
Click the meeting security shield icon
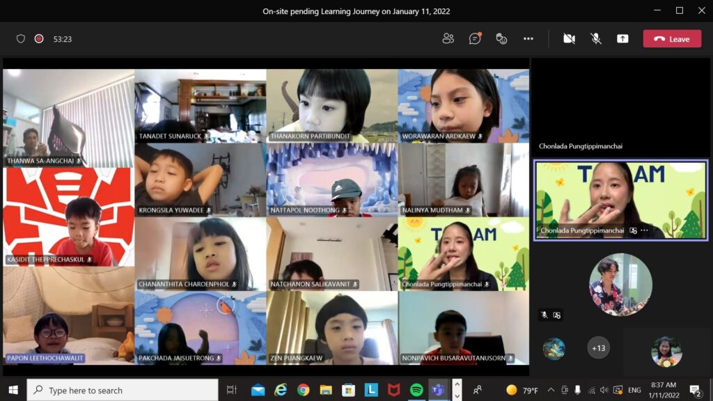point(21,39)
